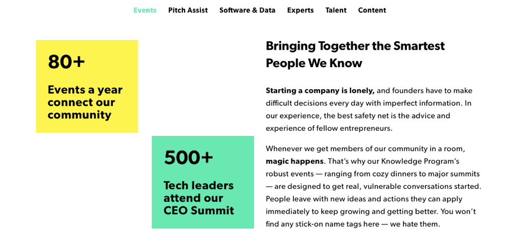The width and height of the screenshot is (530, 229).
Task: Switch to the Pitch Assist tab
Action: [188, 10]
